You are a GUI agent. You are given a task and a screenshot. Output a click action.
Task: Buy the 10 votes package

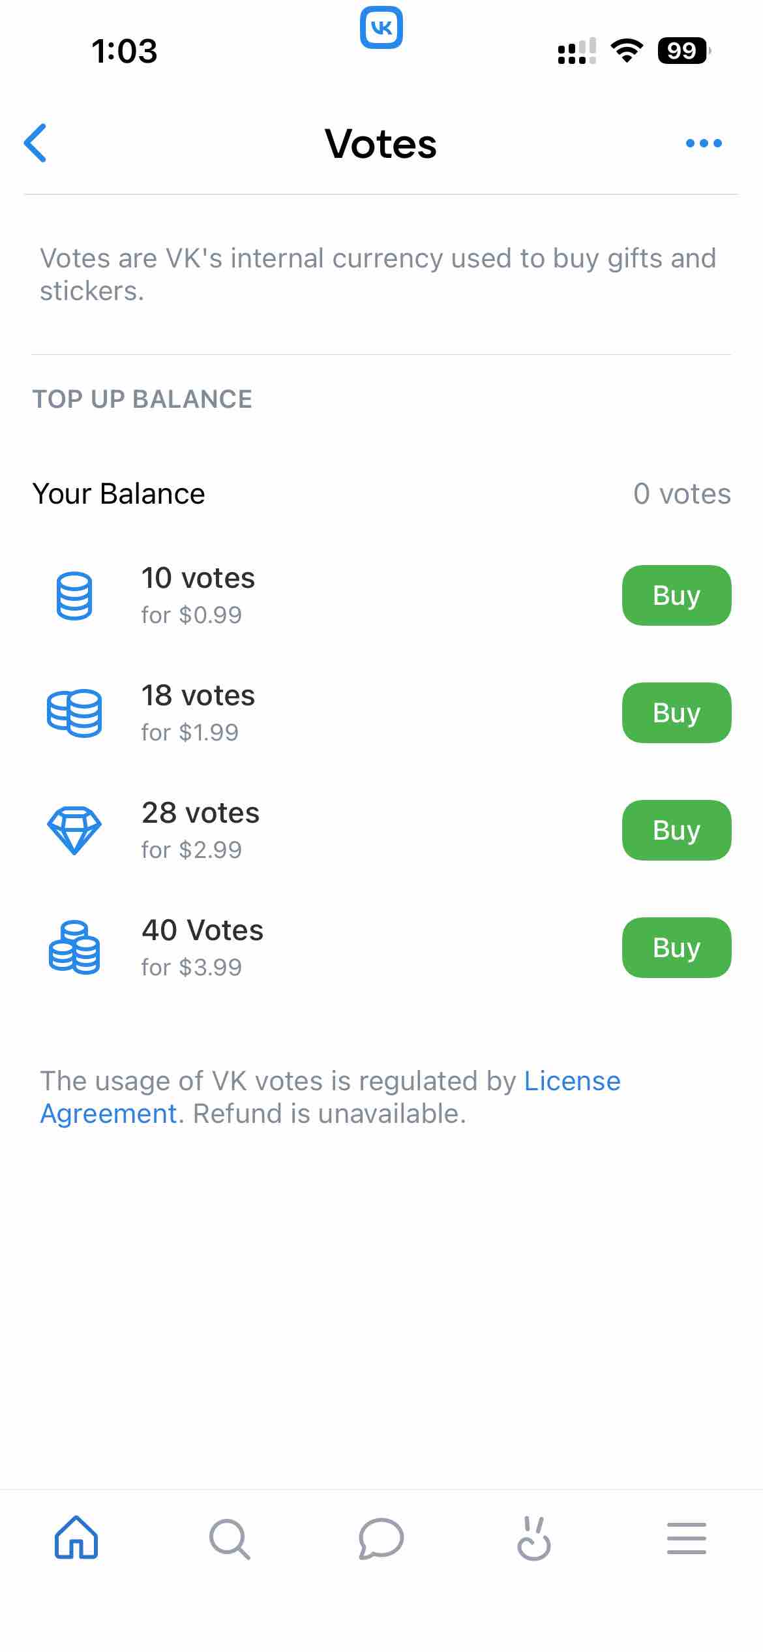click(676, 594)
